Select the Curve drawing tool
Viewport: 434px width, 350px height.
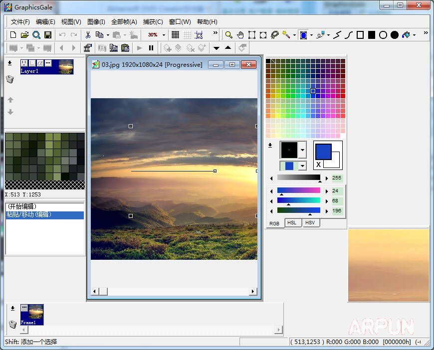(349, 35)
